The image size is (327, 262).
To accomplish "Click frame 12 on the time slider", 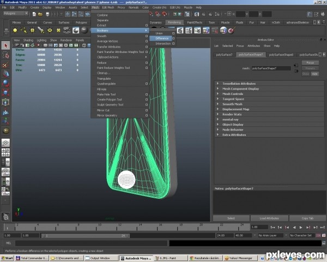I will point(120,227).
